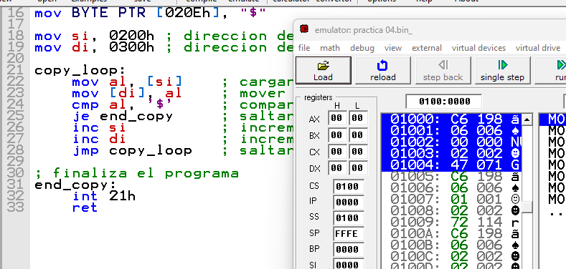Click code line 'jmp copy_loop'
566x269 pixels.
point(132,151)
